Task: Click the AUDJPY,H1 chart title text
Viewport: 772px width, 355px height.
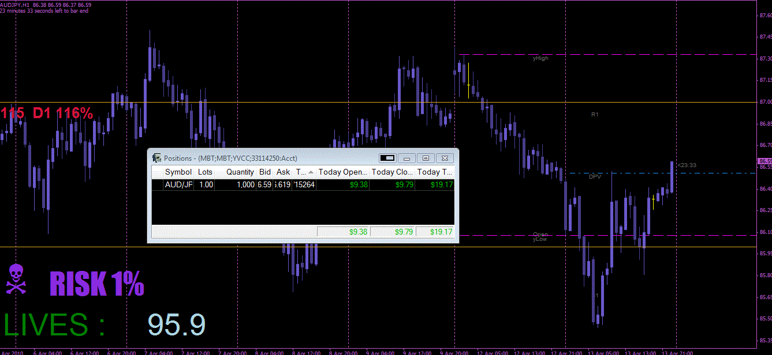Action: (15, 5)
